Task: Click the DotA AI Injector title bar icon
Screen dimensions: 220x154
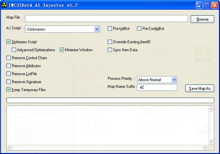Action: 4,5
